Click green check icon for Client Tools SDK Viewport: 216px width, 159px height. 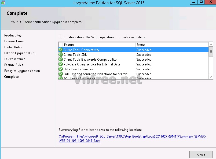(x=61, y=54)
